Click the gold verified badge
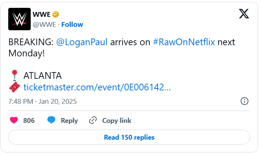 [56, 15]
